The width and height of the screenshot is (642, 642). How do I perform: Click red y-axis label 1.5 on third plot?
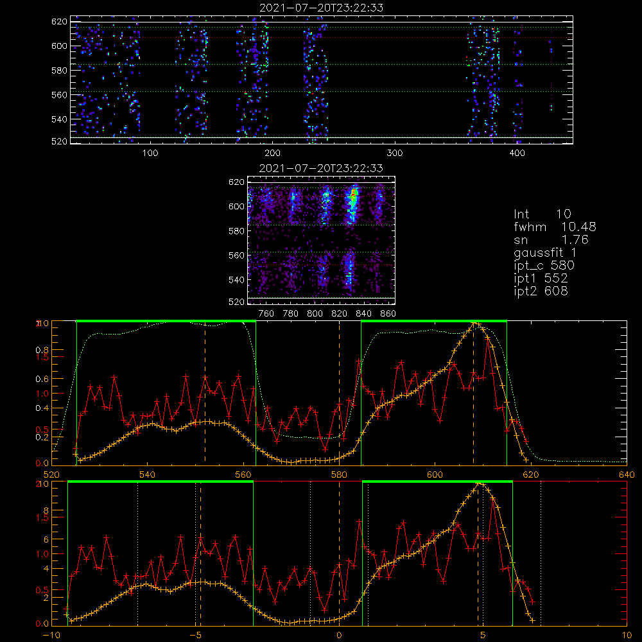pos(43,357)
